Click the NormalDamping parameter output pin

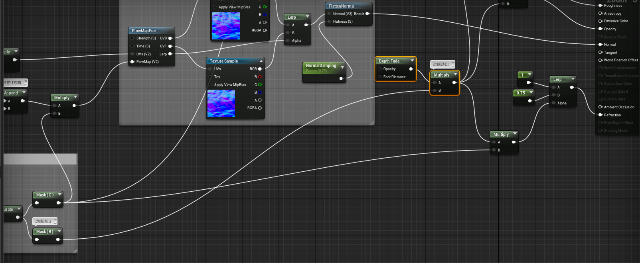coord(341,79)
